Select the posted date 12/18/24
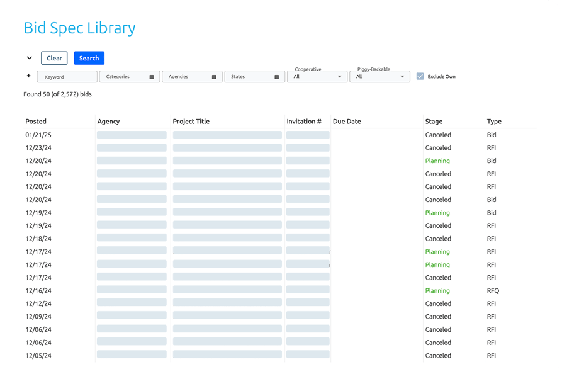The width and height of the screenshot is (562, 374). pos(38,239)
